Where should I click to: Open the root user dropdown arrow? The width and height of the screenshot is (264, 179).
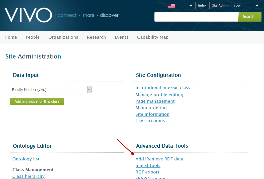pos(257,6)
